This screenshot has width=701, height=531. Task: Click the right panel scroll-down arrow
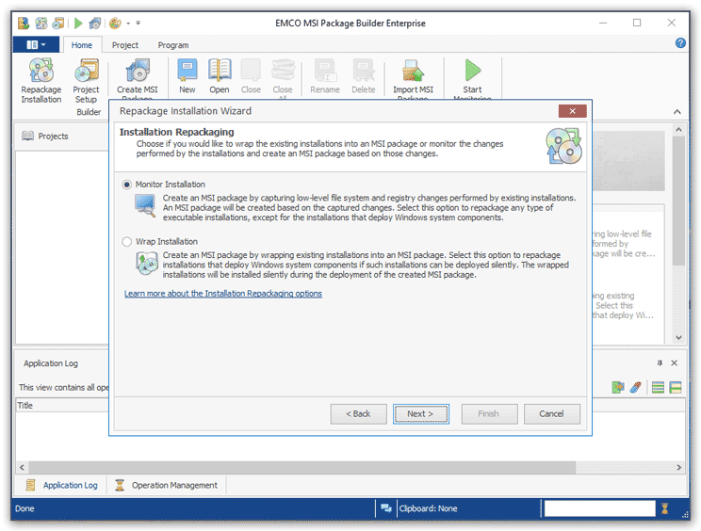(678, 338)
